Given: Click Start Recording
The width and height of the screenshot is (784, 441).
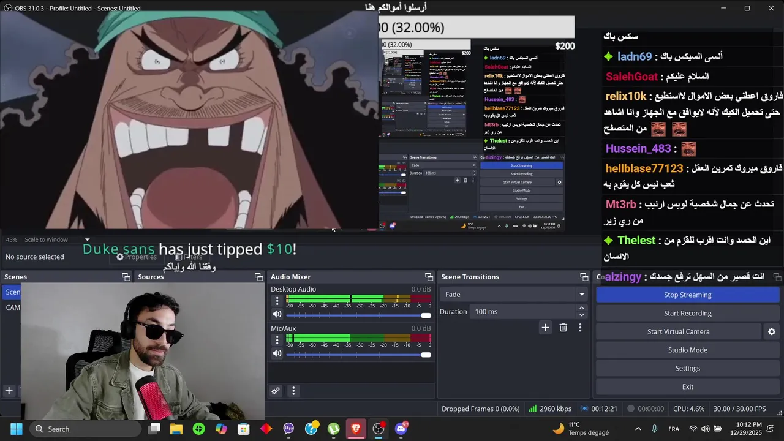Looking at the screenshot, I should [x=687, y=313].
